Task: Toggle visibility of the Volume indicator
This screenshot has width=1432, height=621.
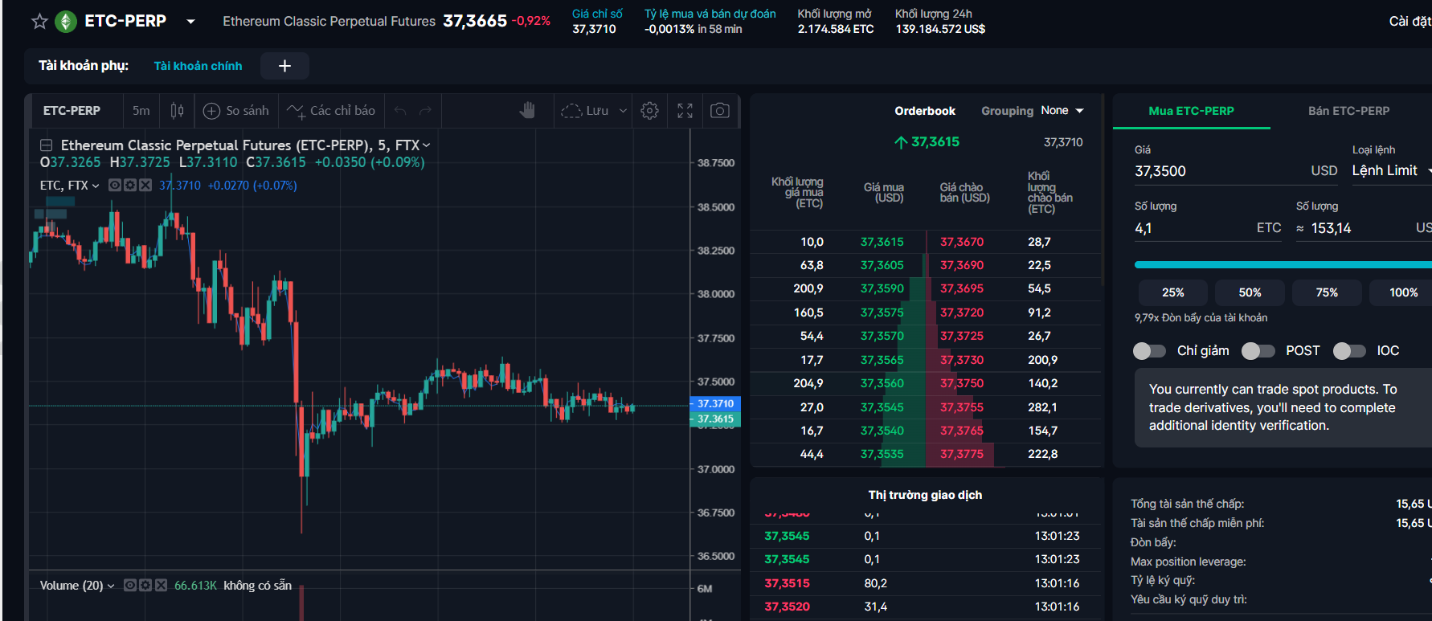Action: click(x=130, y=586)
